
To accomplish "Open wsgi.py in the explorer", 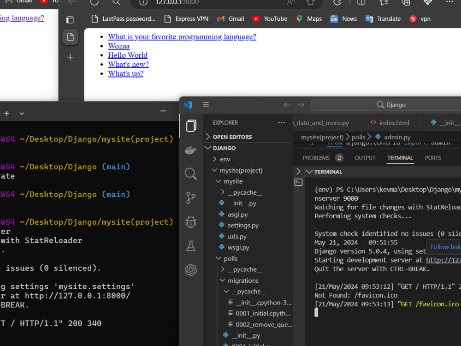I will click(238, 247).
